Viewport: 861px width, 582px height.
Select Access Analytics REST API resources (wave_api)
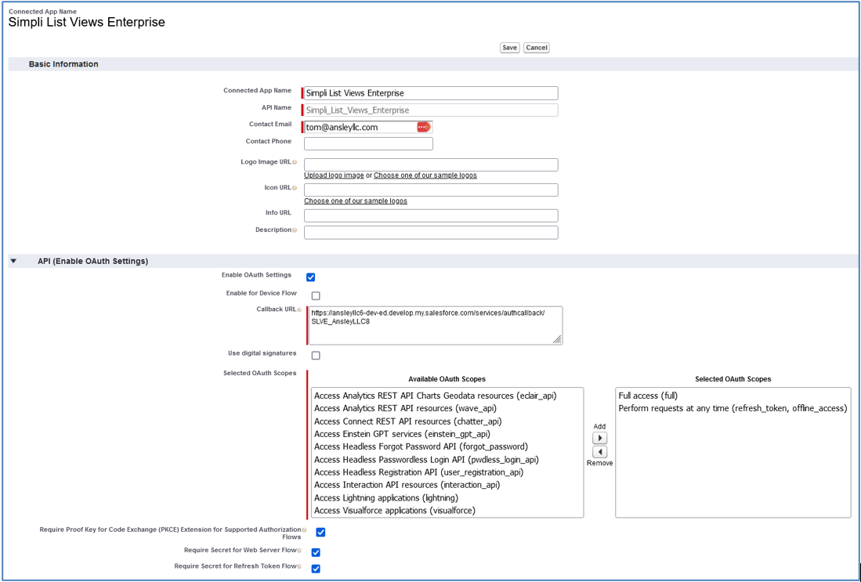(x=405, y=409)
